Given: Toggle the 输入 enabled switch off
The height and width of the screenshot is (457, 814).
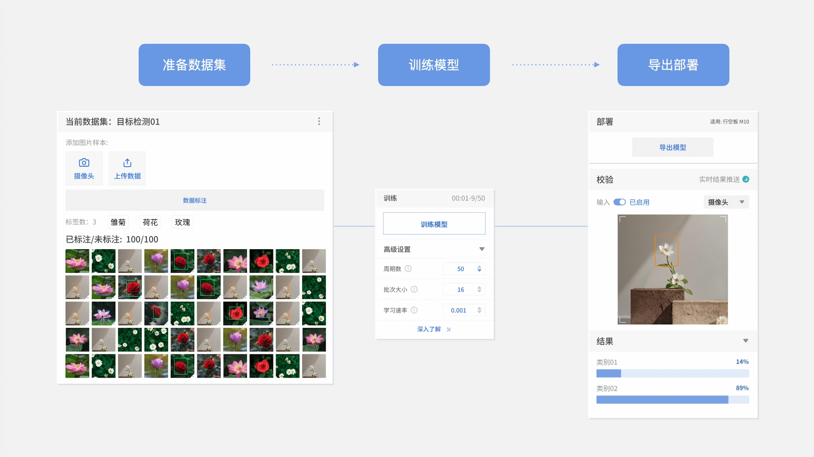Looking at the screenshot, I should [x=619, y=202].
